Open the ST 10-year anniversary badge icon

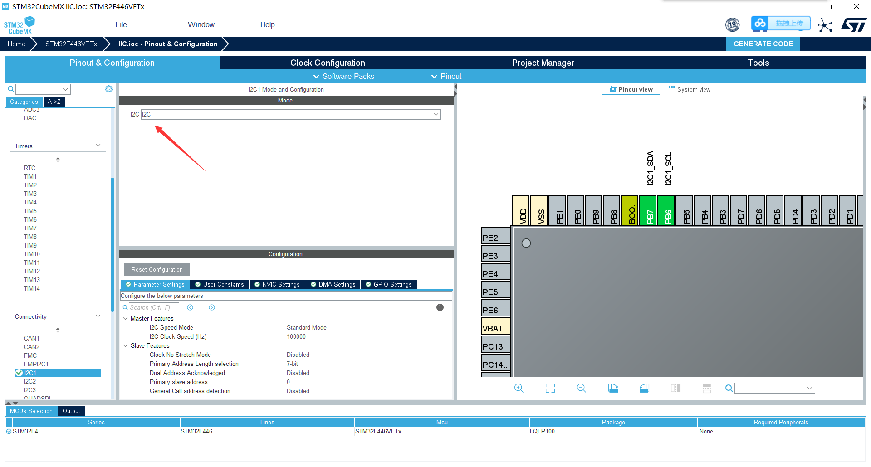coord(733,24)
